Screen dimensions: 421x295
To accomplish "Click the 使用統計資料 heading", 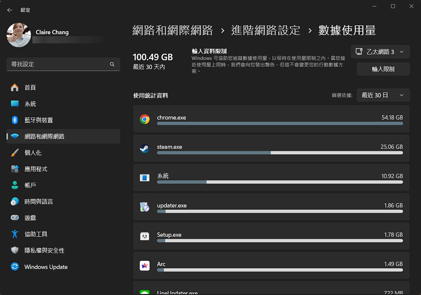I will point(151,96).
